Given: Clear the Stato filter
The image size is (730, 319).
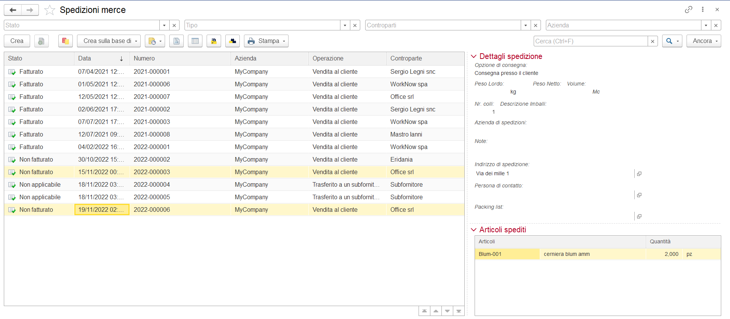Looking at the screenshot, I should (x=174, y=25).
